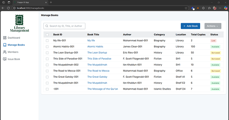Open the Dashboard sidebar icon
The width and height of the screenshot is (229, 120).
(5, 38)
